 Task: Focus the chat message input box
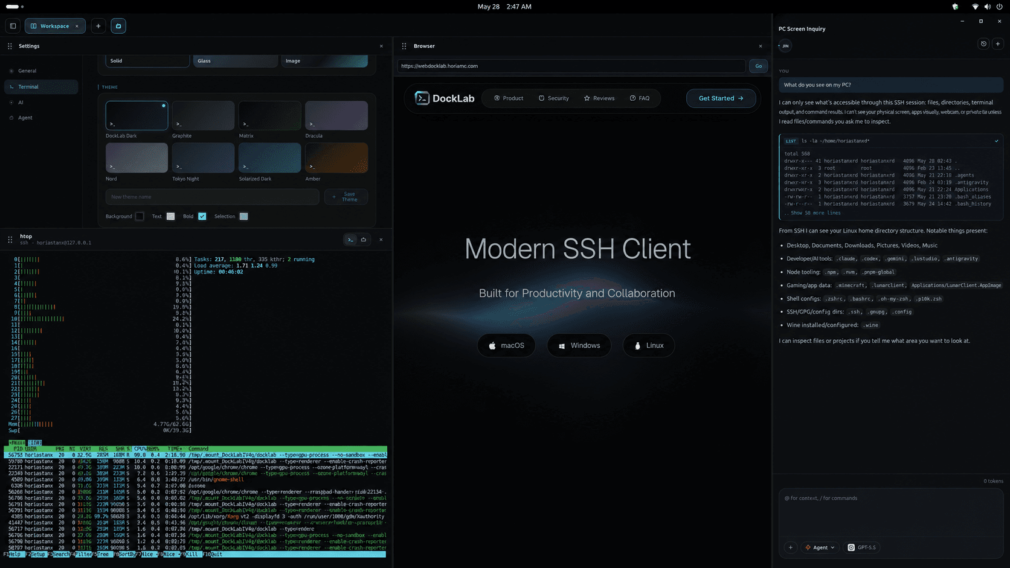coord(891,512)
